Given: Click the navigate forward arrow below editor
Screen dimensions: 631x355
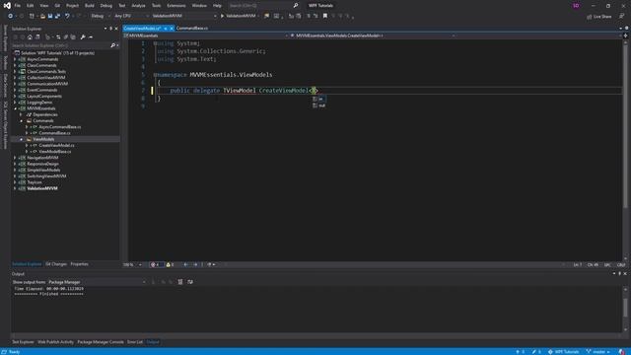Looking at the screenshot, I should point(195,265).
